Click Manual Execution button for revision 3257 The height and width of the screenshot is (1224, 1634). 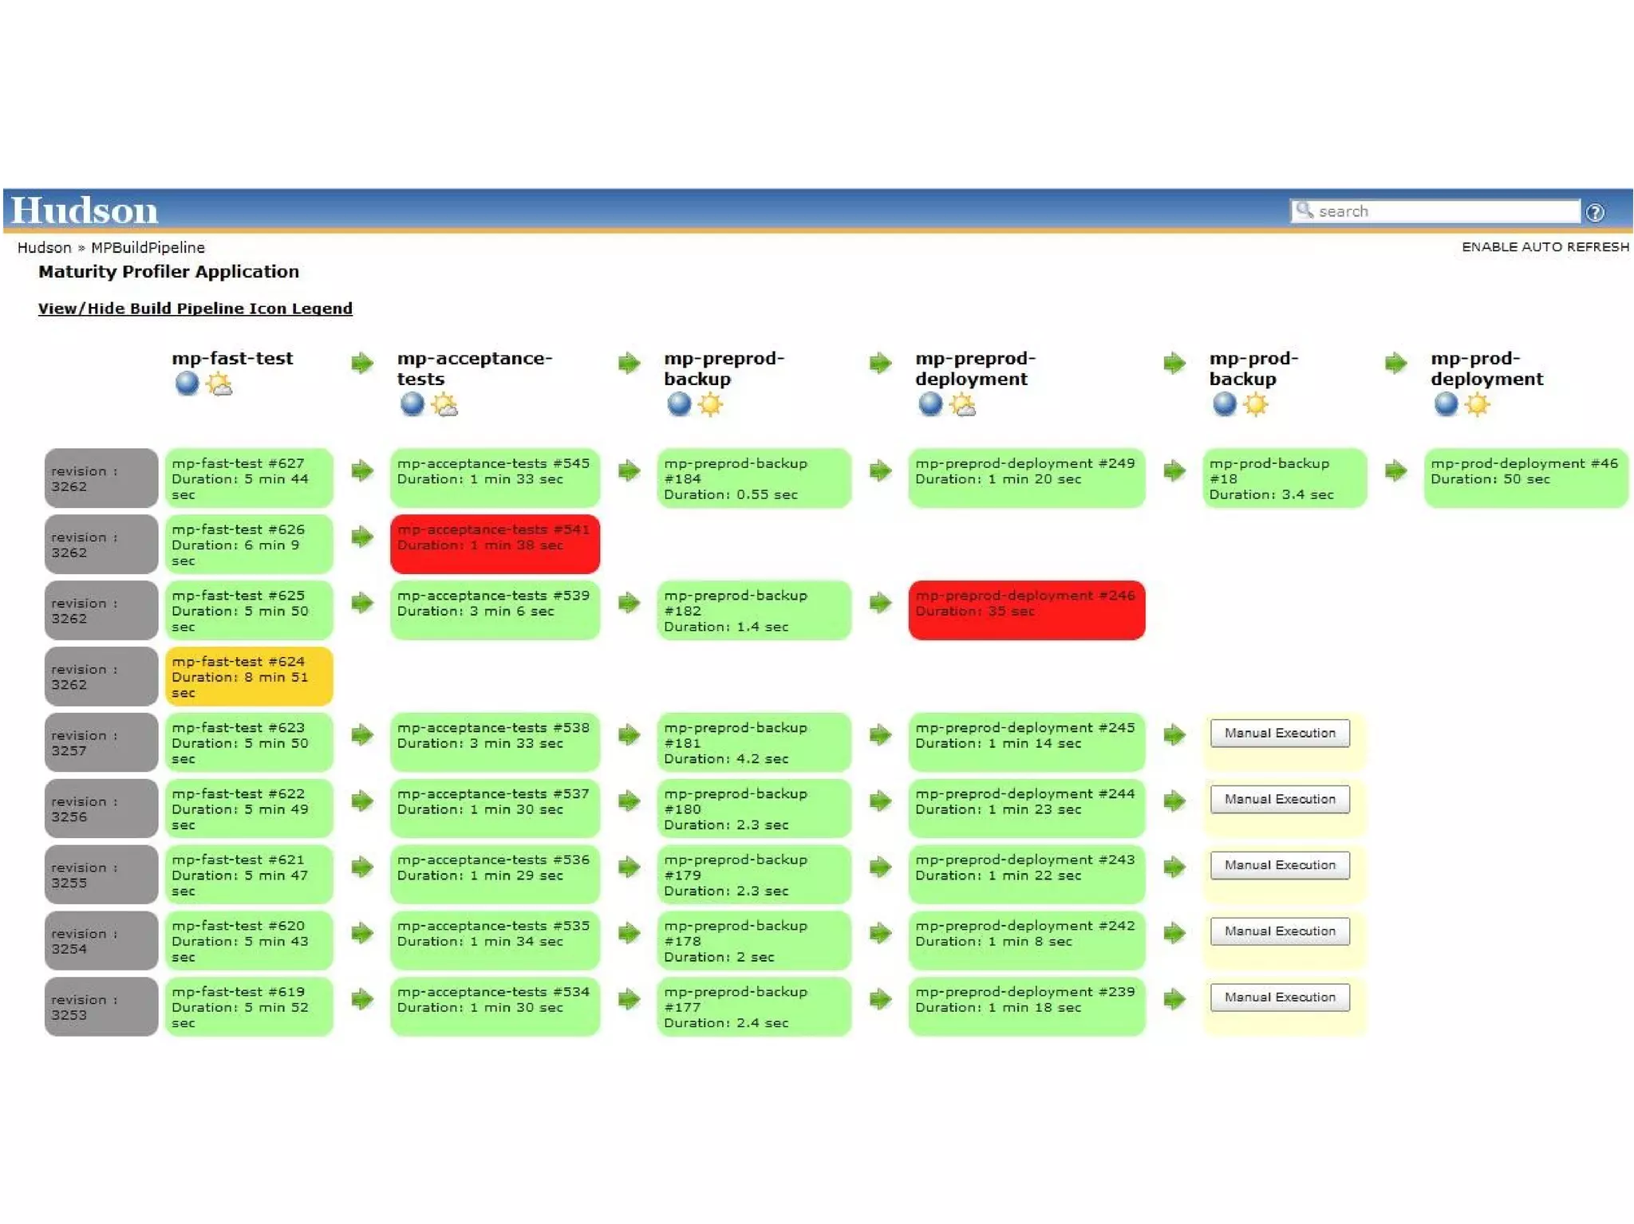tap(1280, 733)
